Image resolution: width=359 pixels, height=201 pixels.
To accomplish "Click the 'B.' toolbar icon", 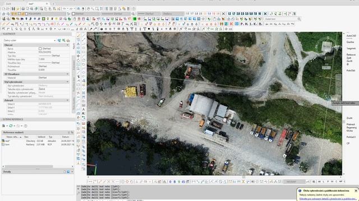I will 260,23.
